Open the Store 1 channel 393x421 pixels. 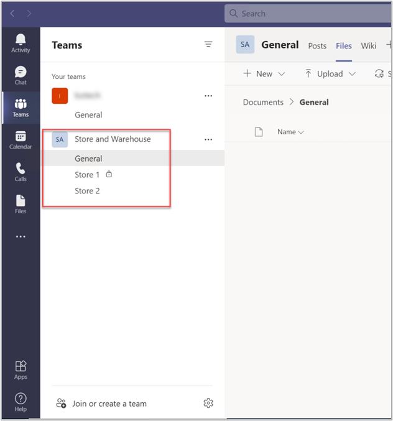click(87, 175)
